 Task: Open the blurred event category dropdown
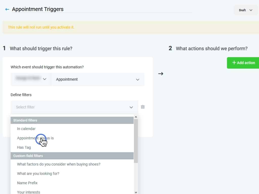[31, 79]
